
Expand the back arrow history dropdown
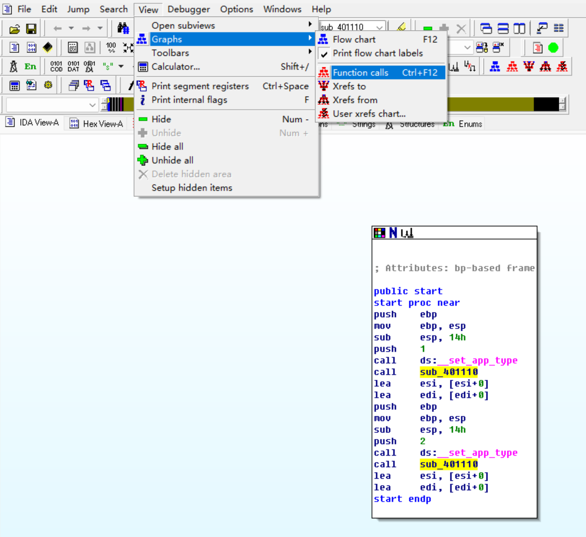pyautogui.click(x=71, y=28)
